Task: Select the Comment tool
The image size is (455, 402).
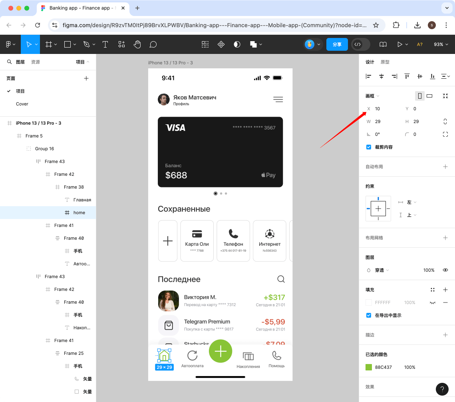Action: point(153,44)
